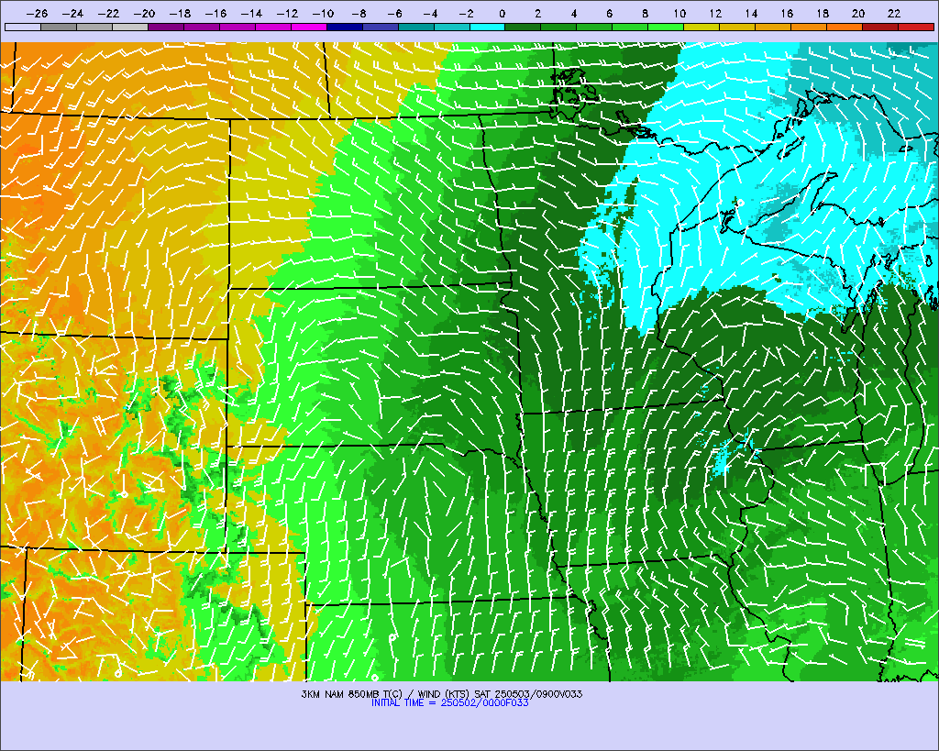The width and height of the screenshot is (939, 751).
Task: Pick the magenta swatch between -16 and -14
Action: tap(238, 27)
